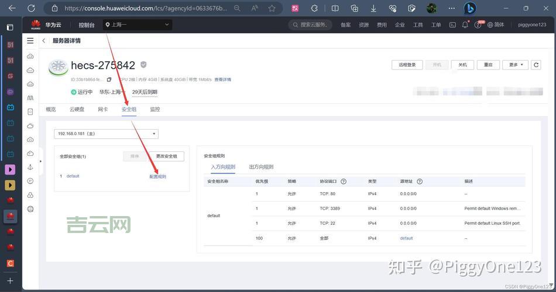Switch to the 网卡 tab

coord(103,109)
